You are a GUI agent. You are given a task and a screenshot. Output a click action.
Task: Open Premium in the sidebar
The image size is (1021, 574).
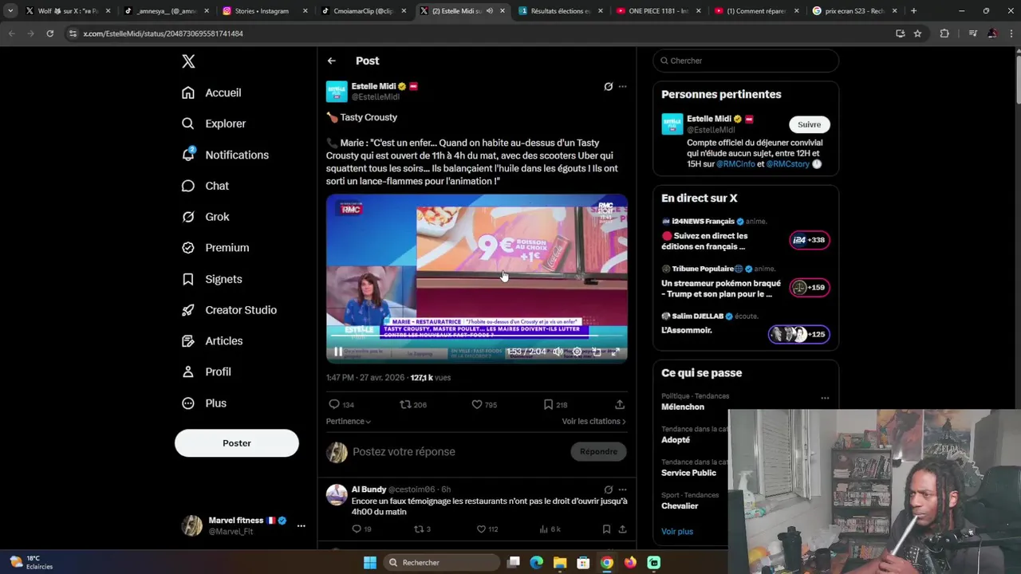pyautogui.click(x=215, y=248)
